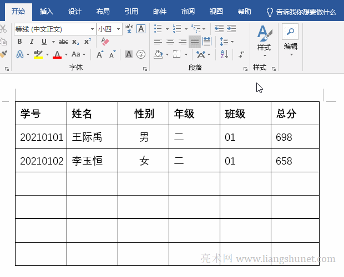The height and width of the screenshot is (277, 344).
Task: Open the Styles gallery button
Action: point(264,41)
